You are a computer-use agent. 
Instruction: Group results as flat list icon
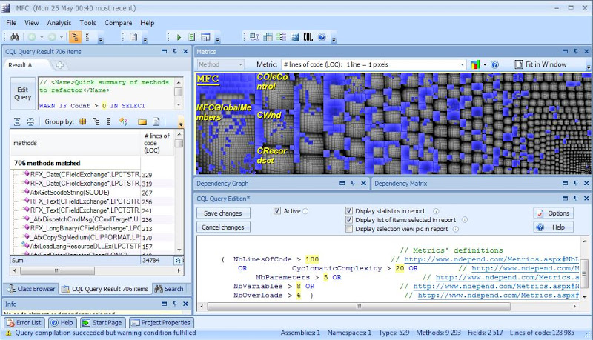(108, 121)
